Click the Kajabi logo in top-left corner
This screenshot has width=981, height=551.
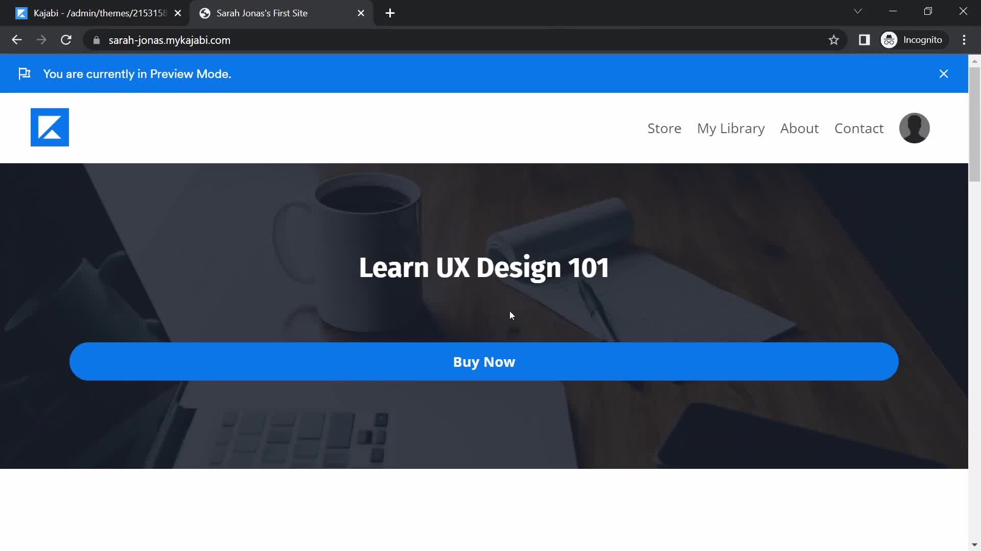click(x=50, y=128)
